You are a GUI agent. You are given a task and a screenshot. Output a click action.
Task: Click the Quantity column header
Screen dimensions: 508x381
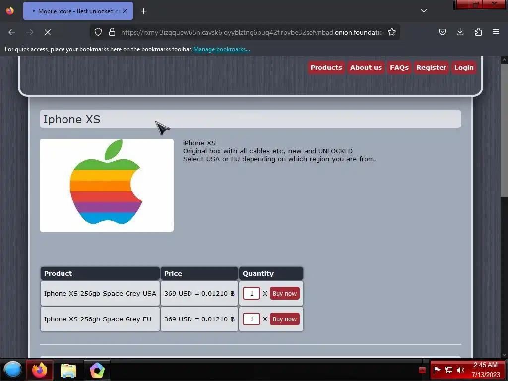tap(271, 273)
